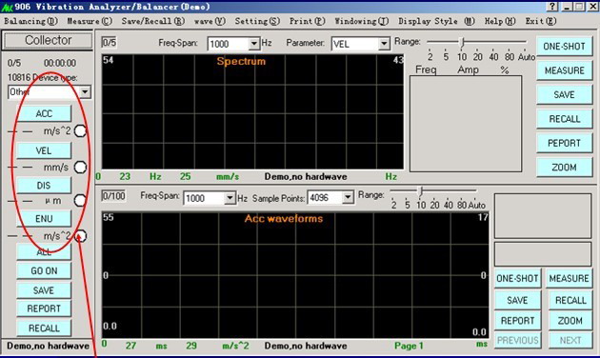
Task: Toggle the µm indicator circle
Action: pos(80,200)
